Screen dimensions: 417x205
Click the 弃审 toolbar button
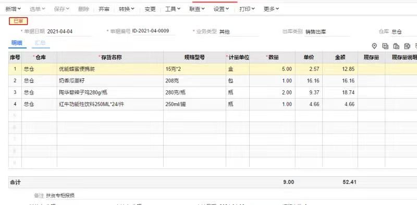pos(104,9)
